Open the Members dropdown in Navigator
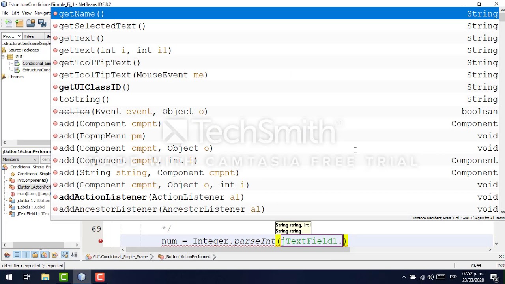 point(20,159)
